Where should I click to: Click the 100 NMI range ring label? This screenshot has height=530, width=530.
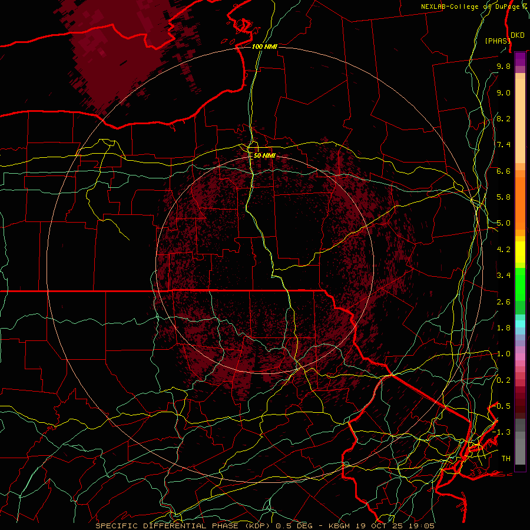click(x=264, y=47)
